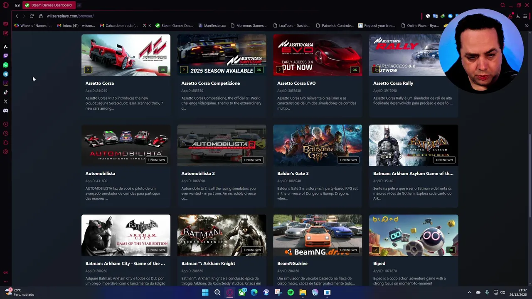Open Spotify from the taskbar

[291, 292]
